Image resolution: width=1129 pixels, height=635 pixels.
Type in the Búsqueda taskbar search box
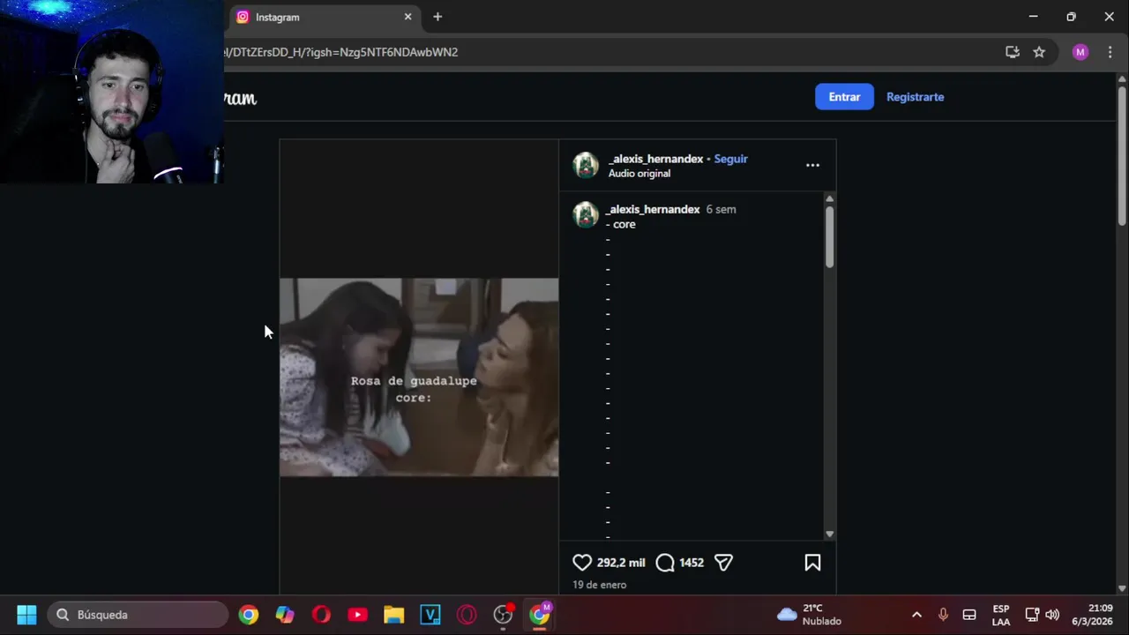[x=138, y=615]
